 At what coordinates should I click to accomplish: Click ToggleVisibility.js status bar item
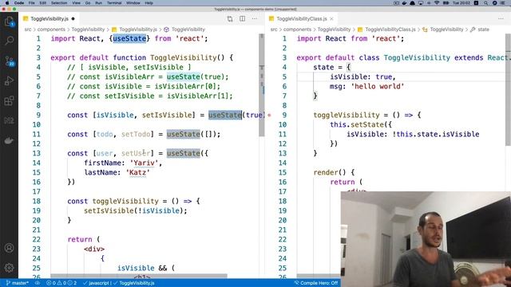coord(134,283)
